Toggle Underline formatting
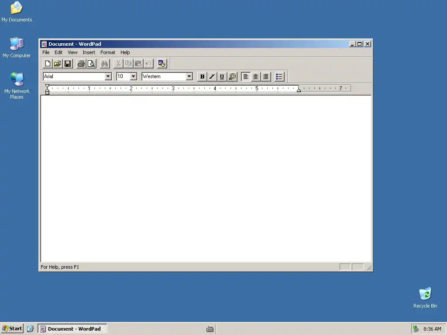This screenshot has width=447, height=335. coord(222,77)
